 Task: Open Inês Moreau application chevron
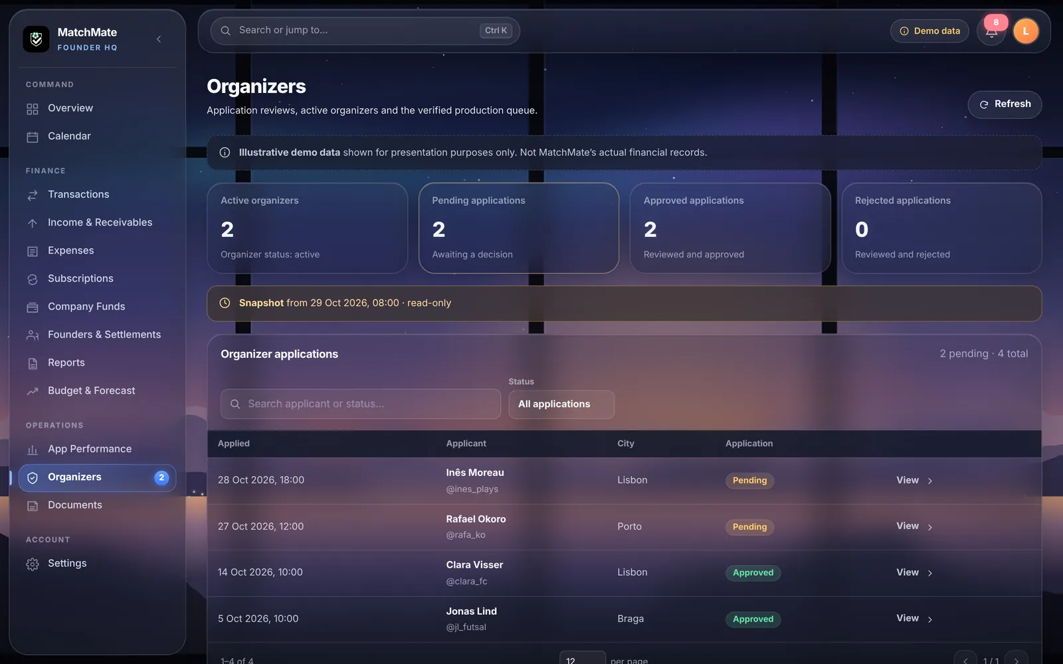coord(930,481)
